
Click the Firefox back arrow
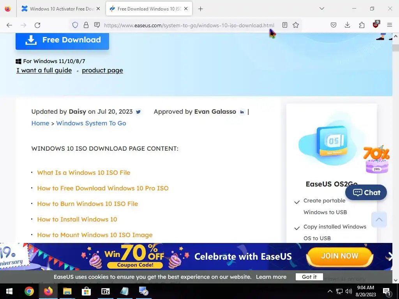pos(9,25)
